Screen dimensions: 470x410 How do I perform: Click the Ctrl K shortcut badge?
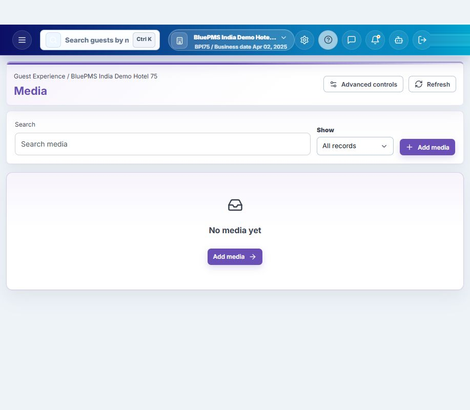pos(144,39)
